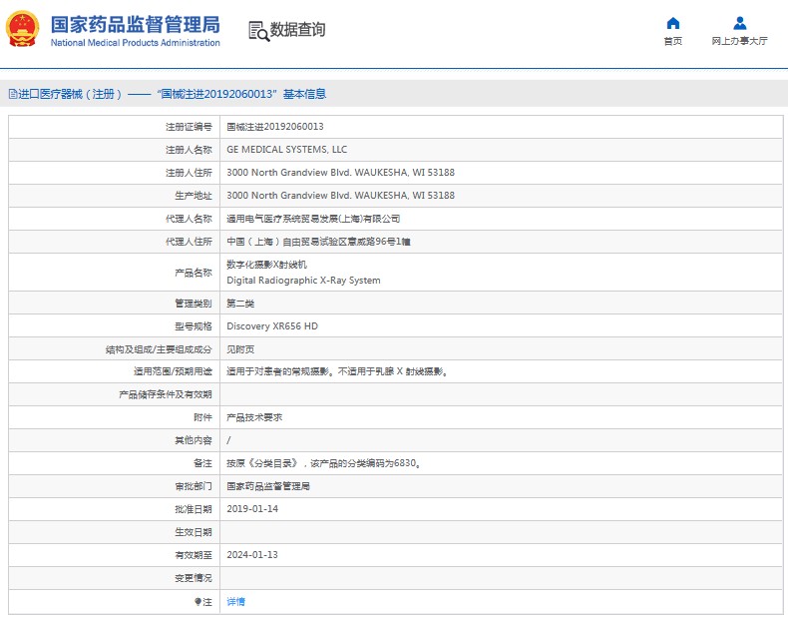Select Digital Radiographic X-Ray System text
The image size is (788, 619).
tap(303, 281)
